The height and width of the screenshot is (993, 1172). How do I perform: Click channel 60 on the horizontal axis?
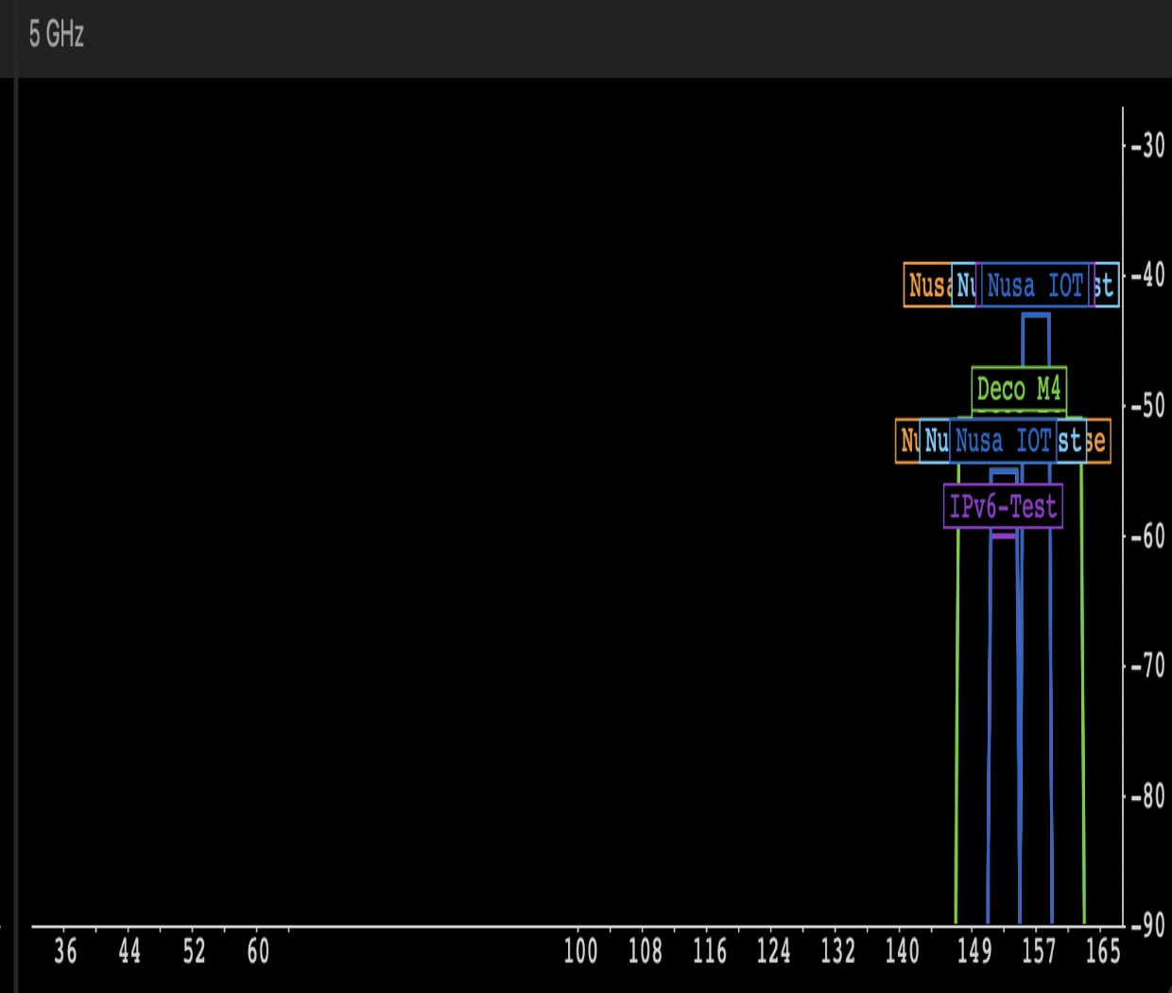coord(258,951)
